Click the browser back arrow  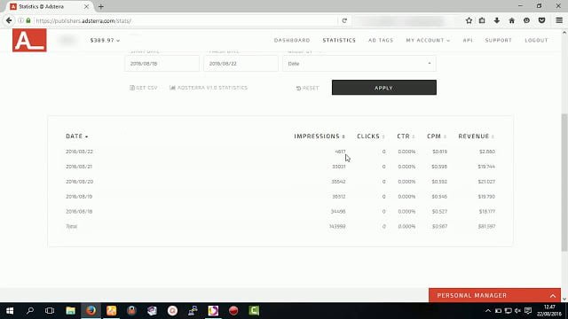[9, 20]
